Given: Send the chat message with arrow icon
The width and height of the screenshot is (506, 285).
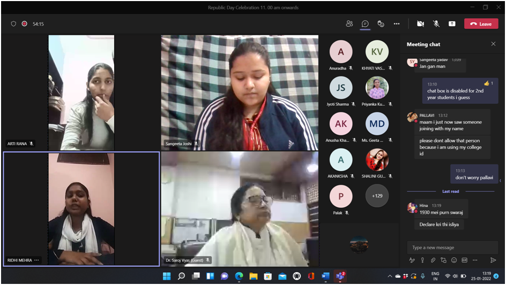Looking at the screenshot, I should coord(493,260).
